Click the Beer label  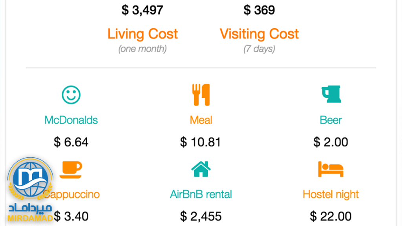[331, 120]
